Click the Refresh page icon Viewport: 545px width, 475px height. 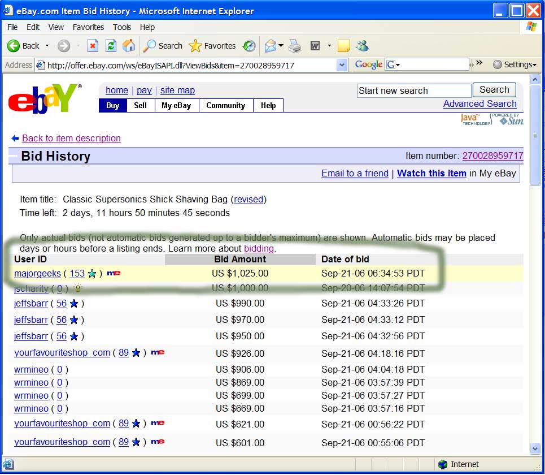[x=111, y=46]
